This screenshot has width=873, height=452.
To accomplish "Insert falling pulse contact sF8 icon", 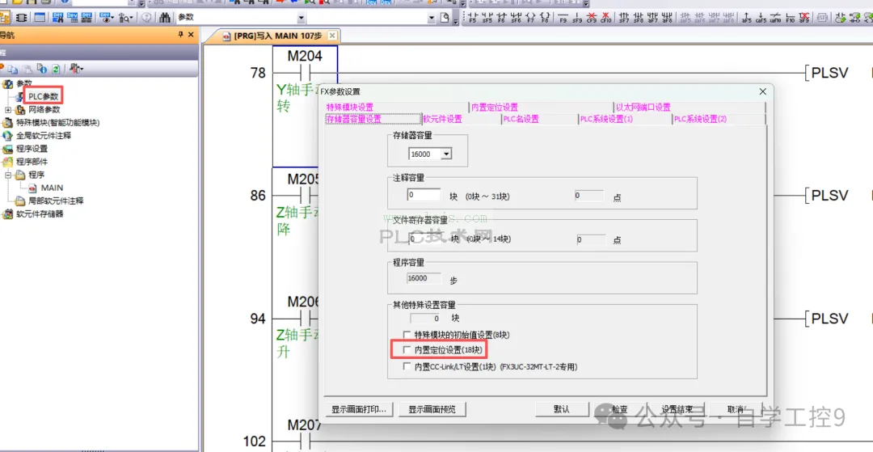I will click(638, 17).
